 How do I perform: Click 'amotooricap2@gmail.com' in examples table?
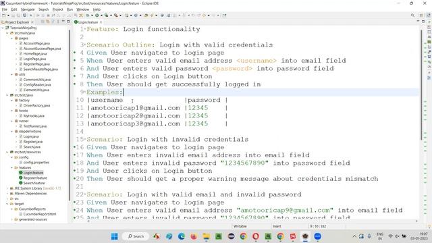[135, 115]
